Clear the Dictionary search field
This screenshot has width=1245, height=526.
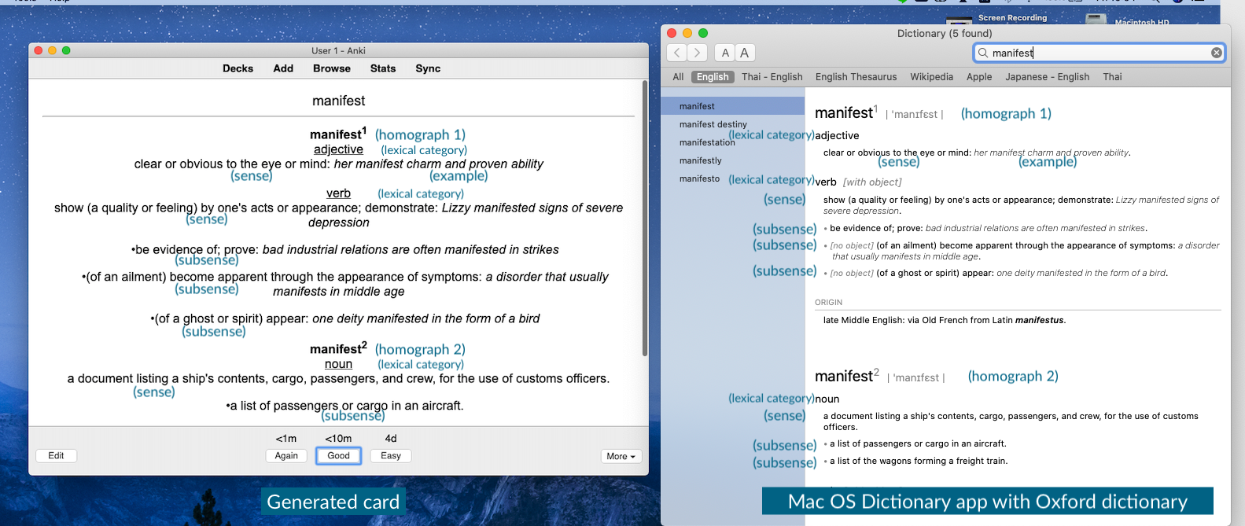pos(1217,53)
